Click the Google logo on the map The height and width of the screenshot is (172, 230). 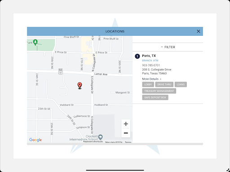click(35, 140)
